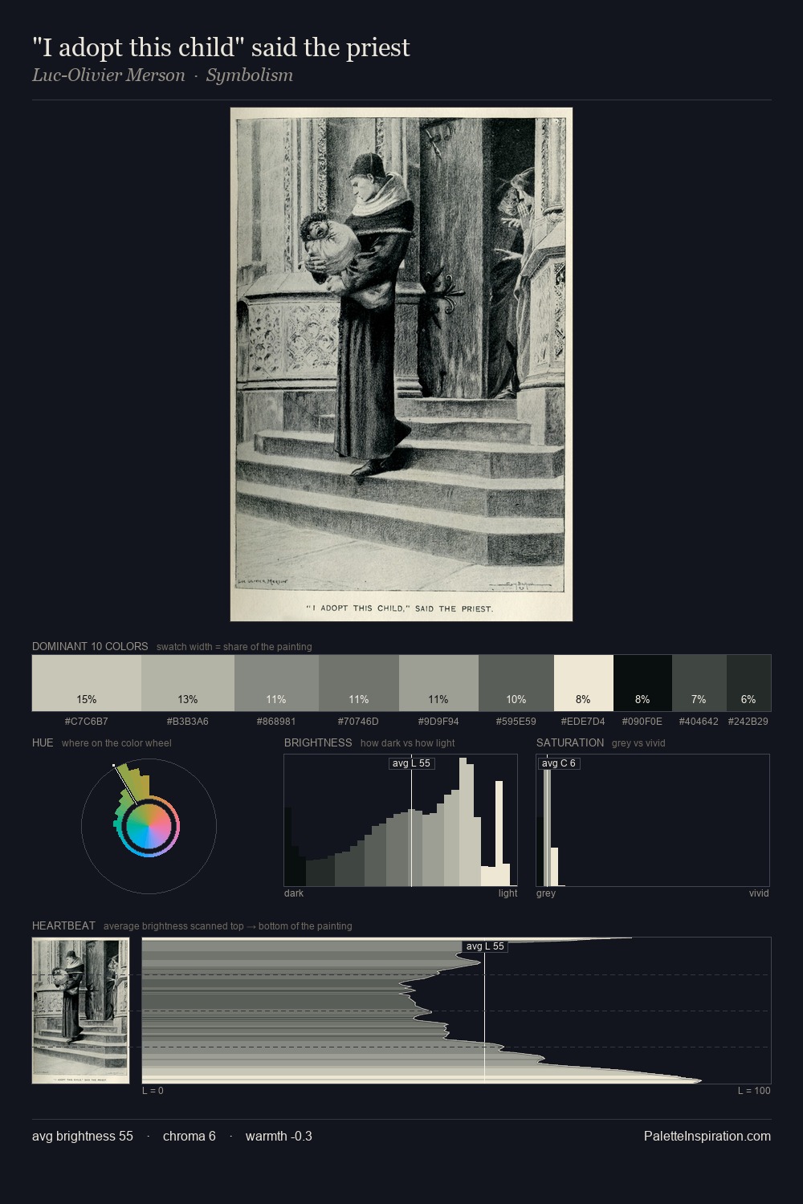Select the #B3B3A6 swatch at 13%

click(188, 683)
